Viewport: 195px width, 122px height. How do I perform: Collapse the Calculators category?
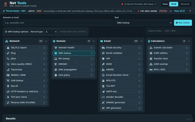[x=189, y=41]
